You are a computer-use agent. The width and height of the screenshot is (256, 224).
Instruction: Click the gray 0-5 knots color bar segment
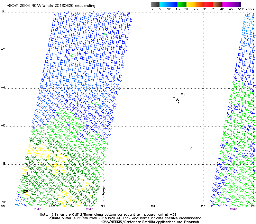[155, 4]
